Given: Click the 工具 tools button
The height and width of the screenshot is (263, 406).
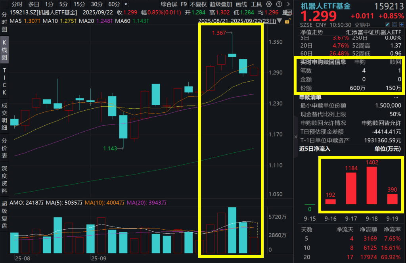Looking at the screenshot, I should pos(257,4).
